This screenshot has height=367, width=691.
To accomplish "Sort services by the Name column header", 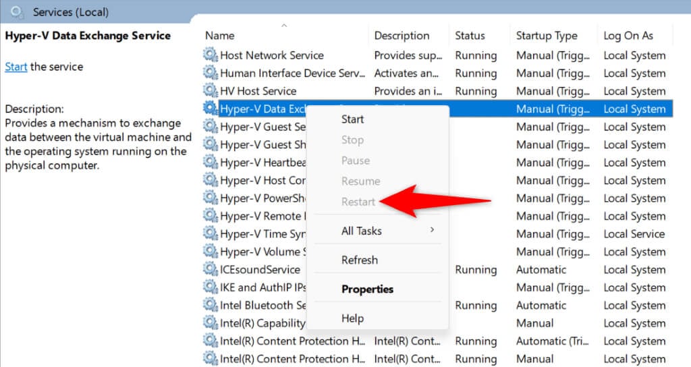I will click(x=220, y=36).
